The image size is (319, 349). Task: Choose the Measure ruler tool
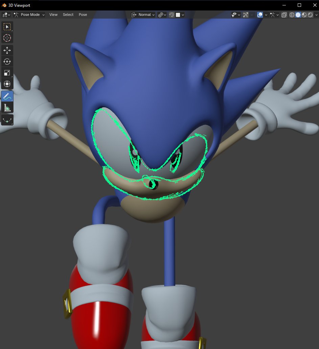pos(7,108)
